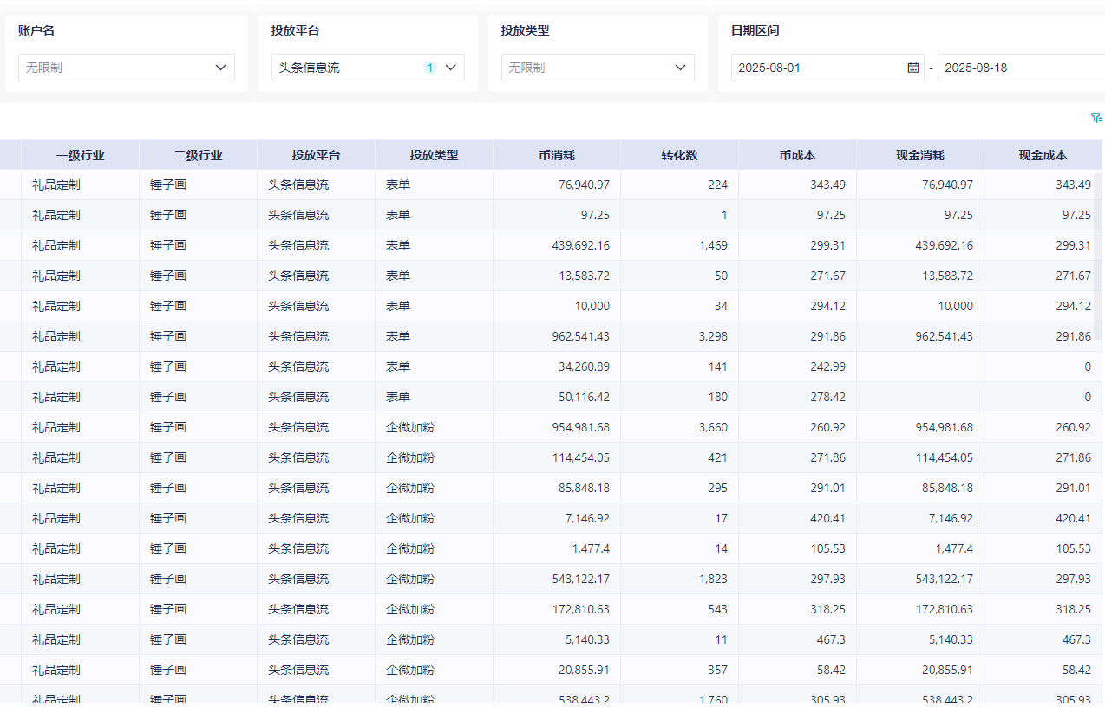
Task: Click the selected count badge in 投放平台
Action: tap(429, 68)
